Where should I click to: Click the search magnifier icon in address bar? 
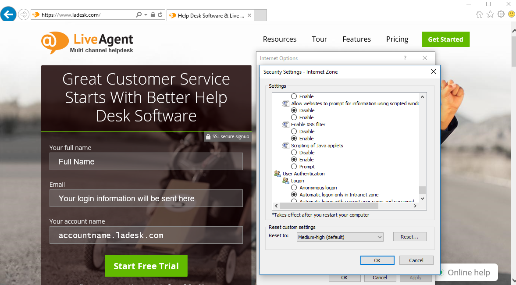point(139,15)
